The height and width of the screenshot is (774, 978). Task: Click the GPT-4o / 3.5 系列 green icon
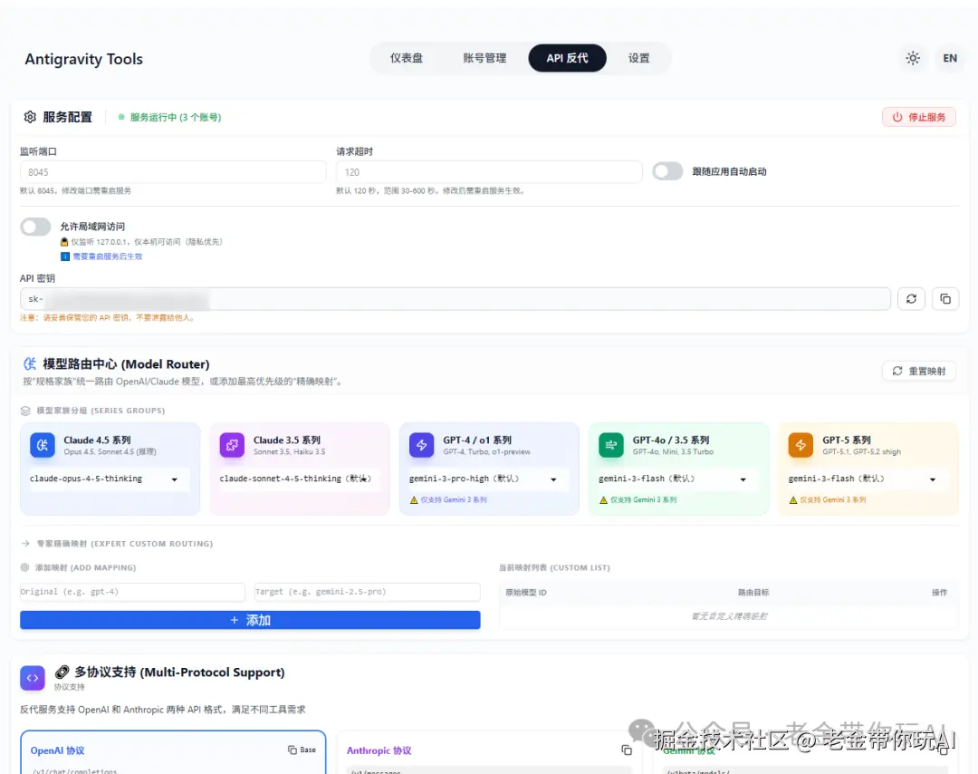(611, 445)
